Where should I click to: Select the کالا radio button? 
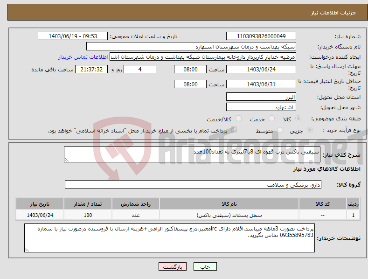[298, 119]
